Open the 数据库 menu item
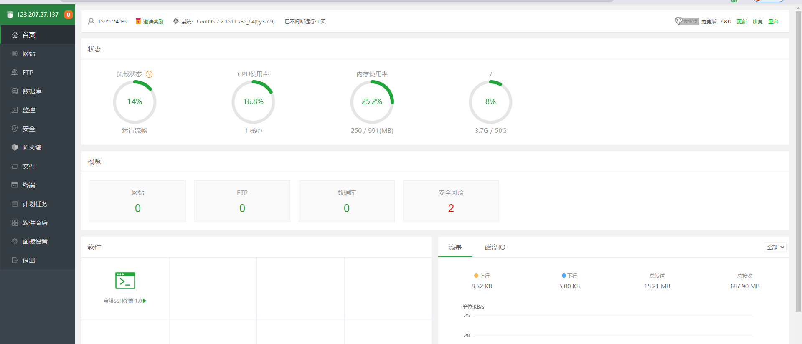 pyautogui.click(x=38, y=91)
